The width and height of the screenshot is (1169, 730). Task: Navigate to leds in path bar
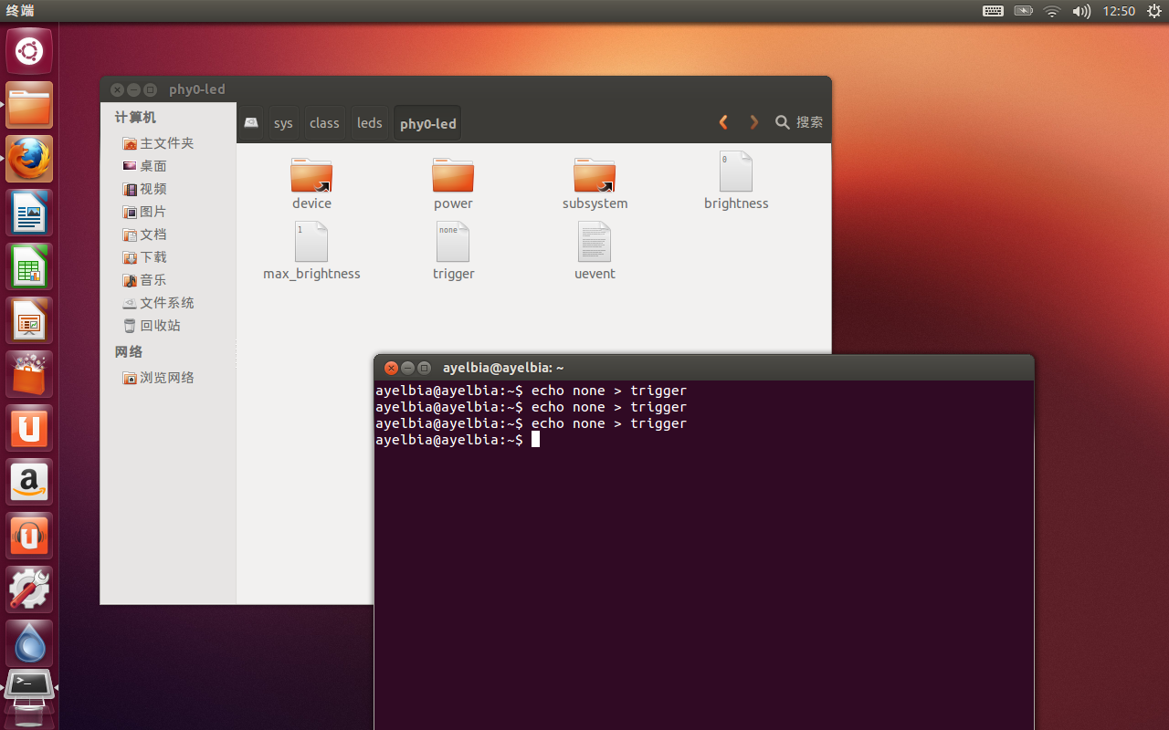point(370,123)
